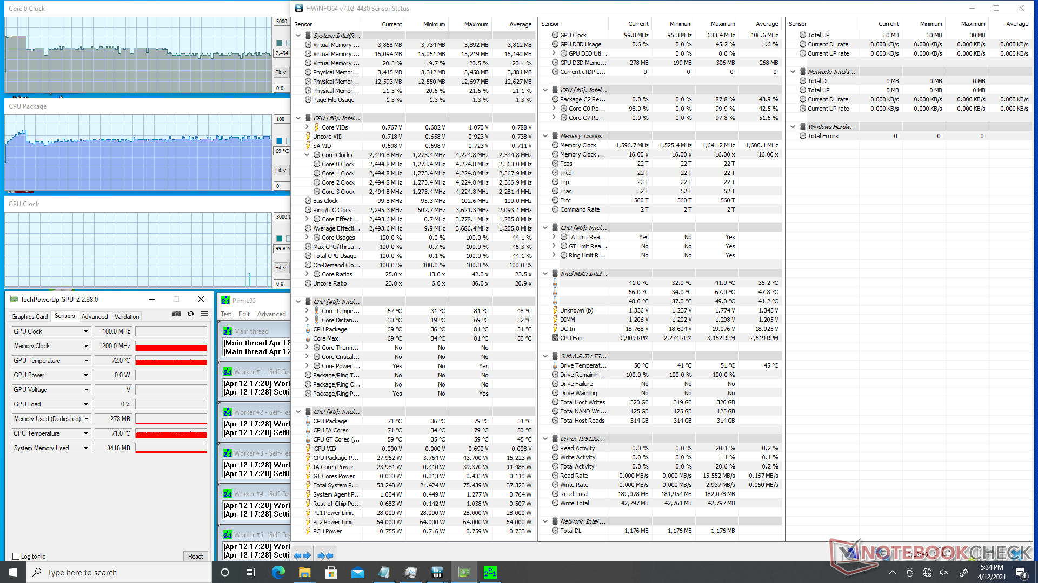The width and height of the screenshot is (1038, 583).
Task: Open the Memory Clock sensor dropdown
Action: (x=86, y=346)
